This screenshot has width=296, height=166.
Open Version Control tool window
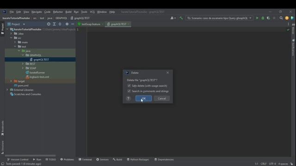click(x=18, y=160)
